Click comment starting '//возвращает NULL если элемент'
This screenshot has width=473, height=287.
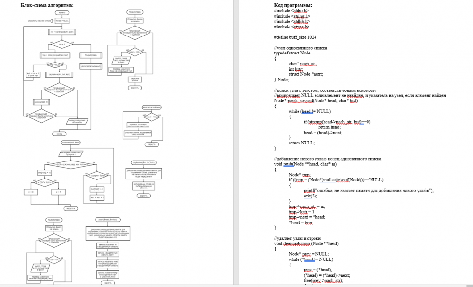point(360,95)
